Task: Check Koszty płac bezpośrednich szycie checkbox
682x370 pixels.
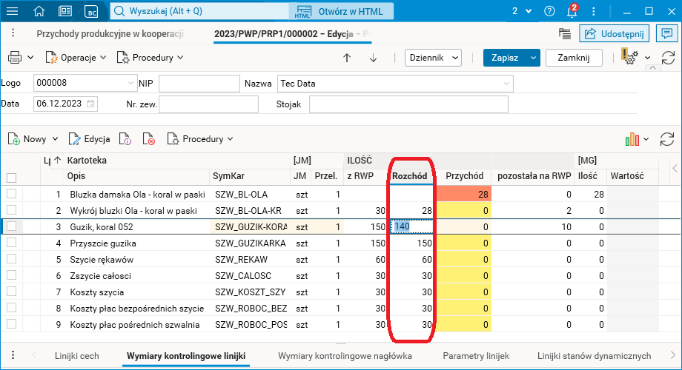Action: pos(12,308)
